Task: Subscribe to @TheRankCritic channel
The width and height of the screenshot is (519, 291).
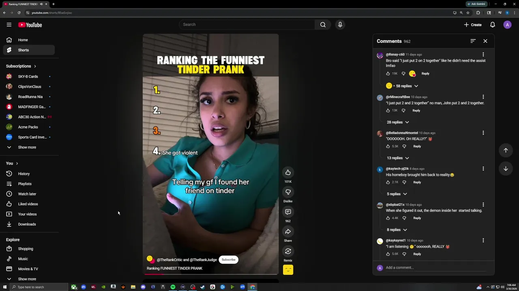Action: point(228,259)
